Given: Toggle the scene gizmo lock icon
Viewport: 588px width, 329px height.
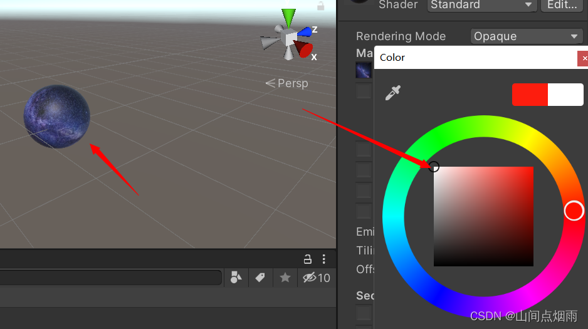Looking at the screenshot, I should click(x=320, y=6).
